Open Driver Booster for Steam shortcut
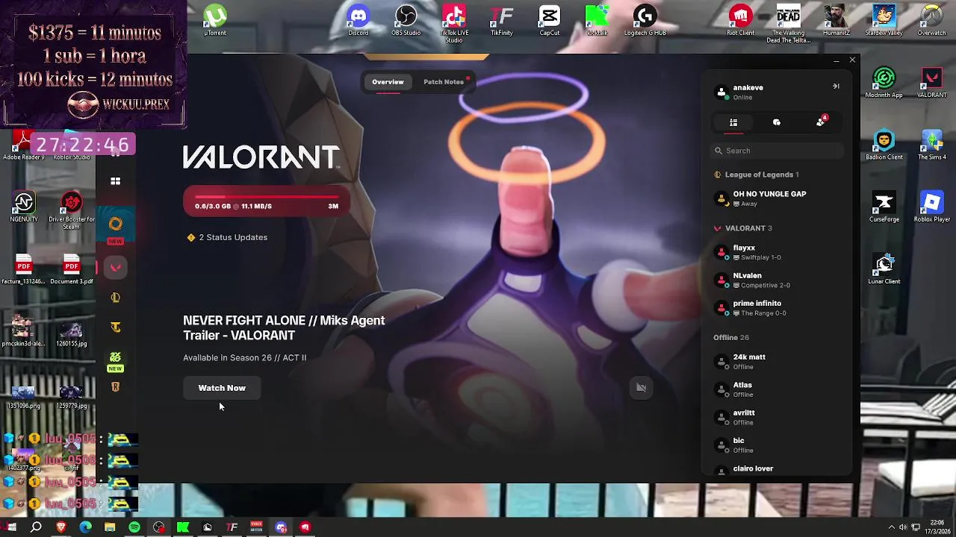The image size is (956, 537). click(72, 210)
